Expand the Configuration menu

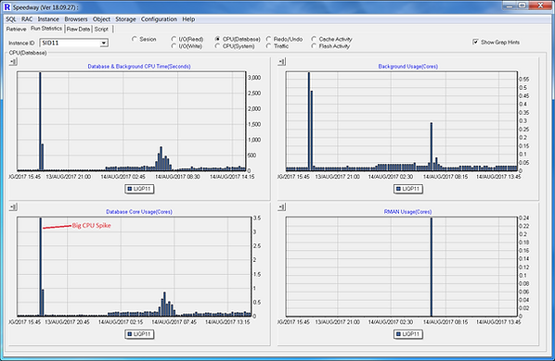click(159, 19)
